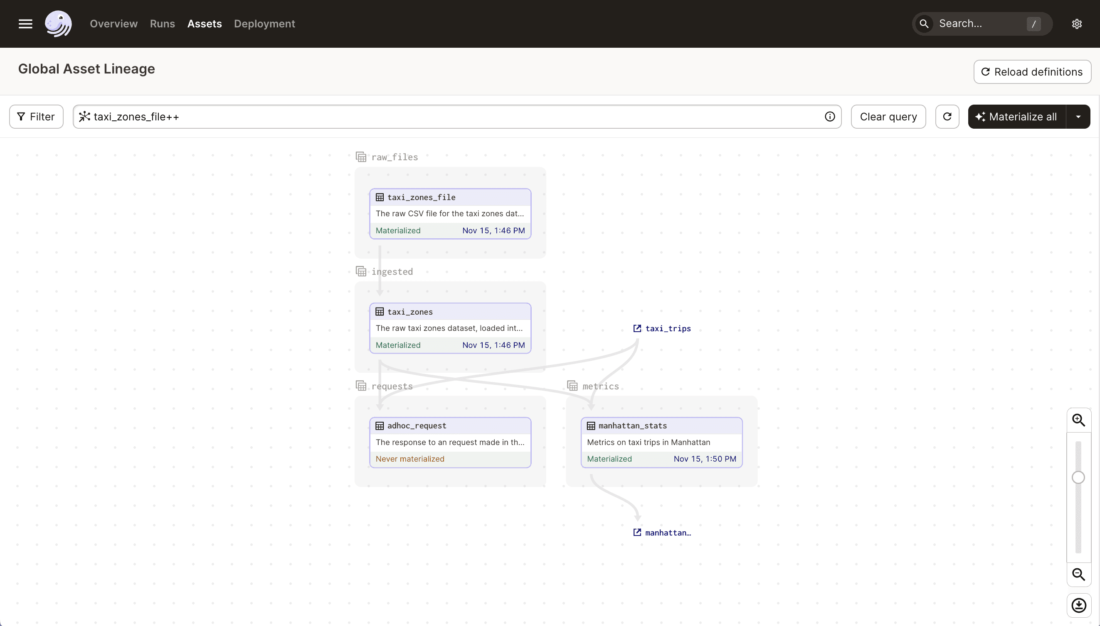Click the adhoc_request asset node icon
1100x626 pixels.
(380, 425)
